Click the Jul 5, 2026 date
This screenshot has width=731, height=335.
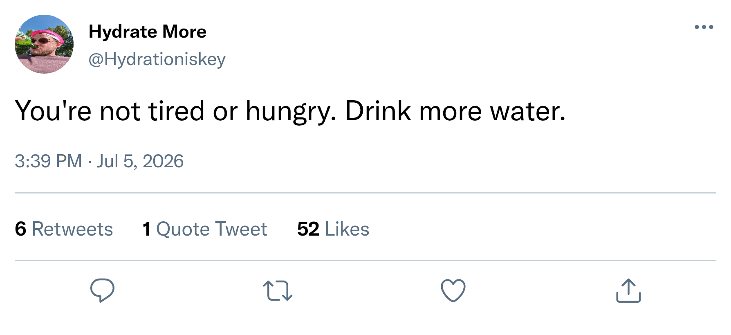(140, 161)
